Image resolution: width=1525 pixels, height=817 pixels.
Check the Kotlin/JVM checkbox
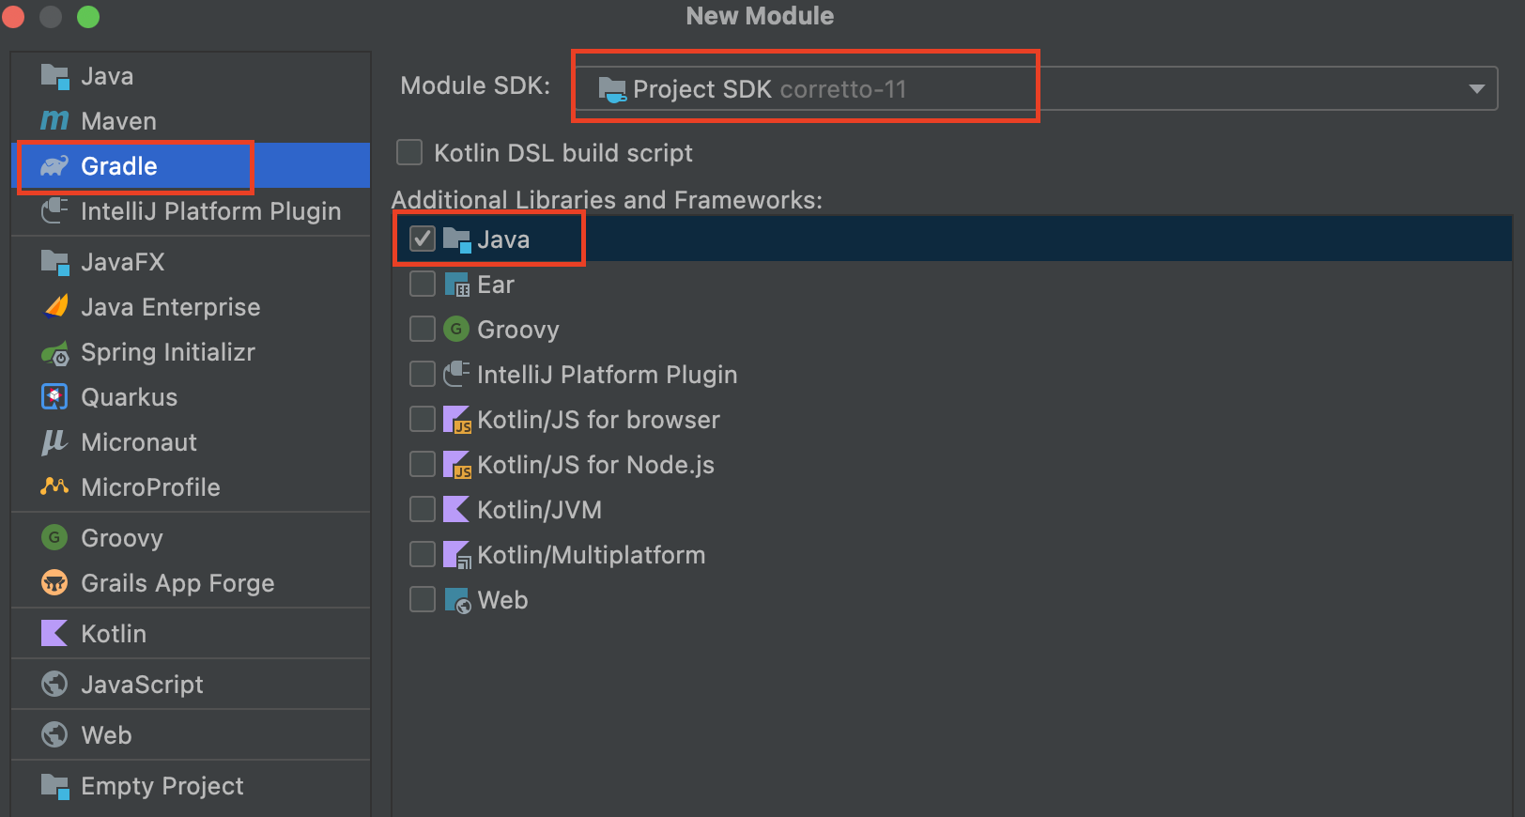pos(423,510)
